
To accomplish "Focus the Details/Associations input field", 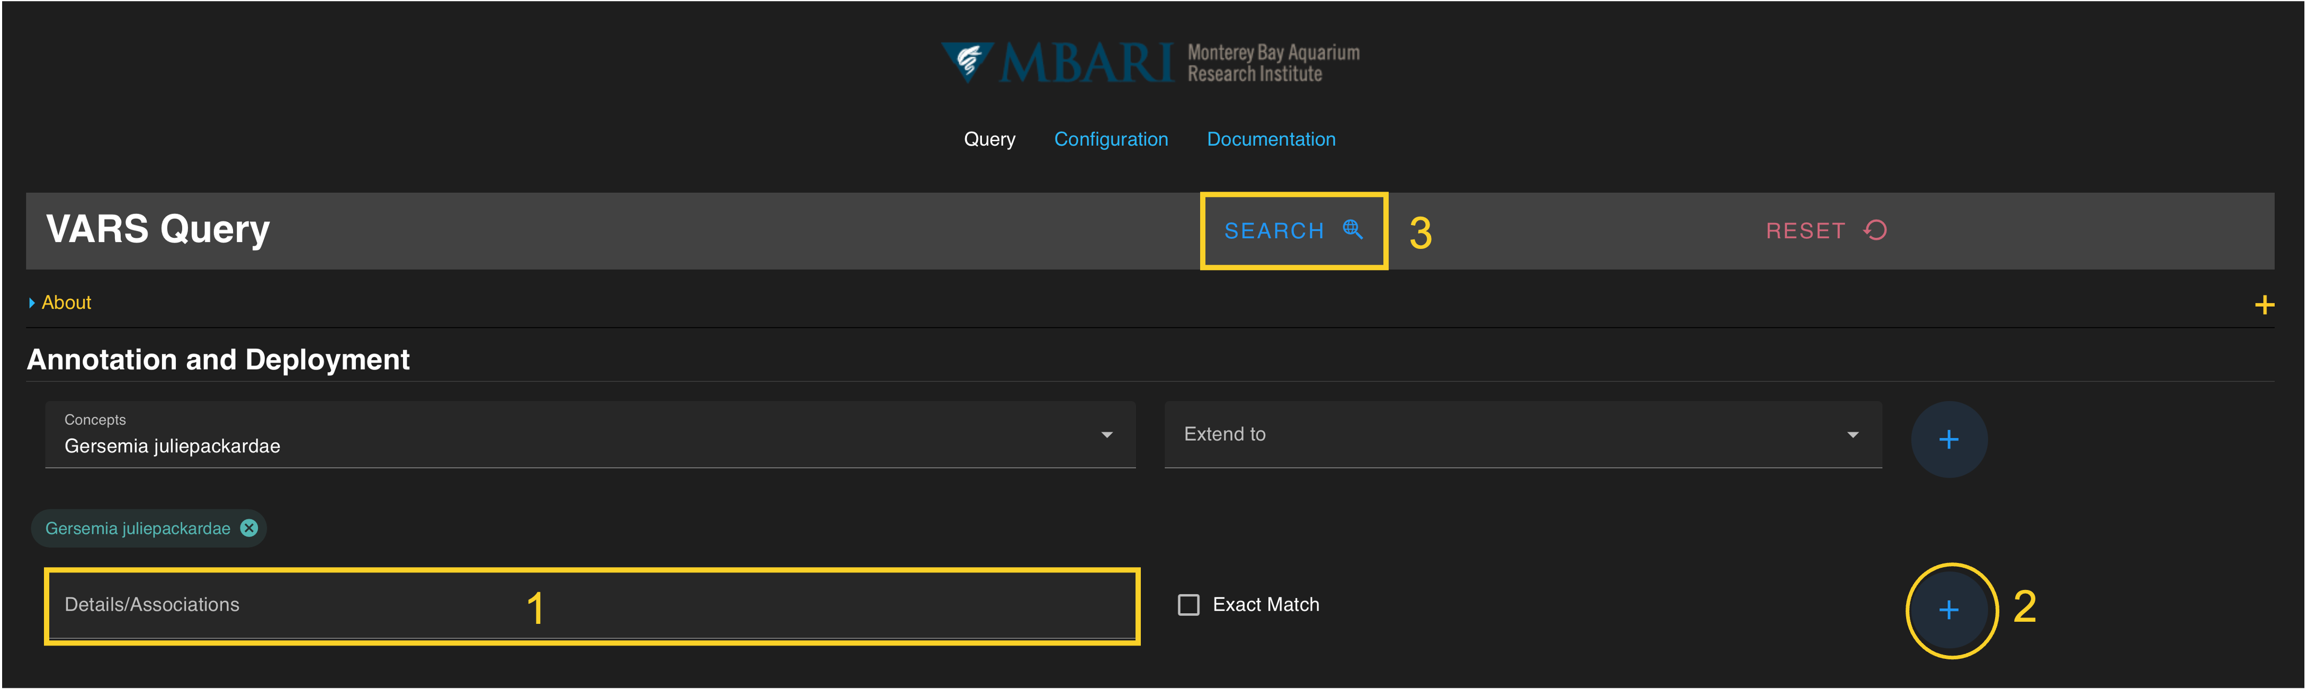I will [x=591, y=606].
